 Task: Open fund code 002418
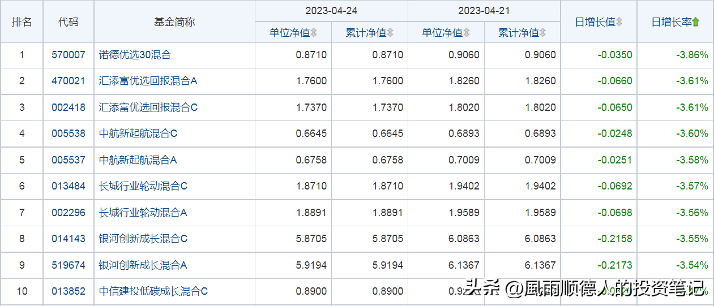(x=69, y=107)
